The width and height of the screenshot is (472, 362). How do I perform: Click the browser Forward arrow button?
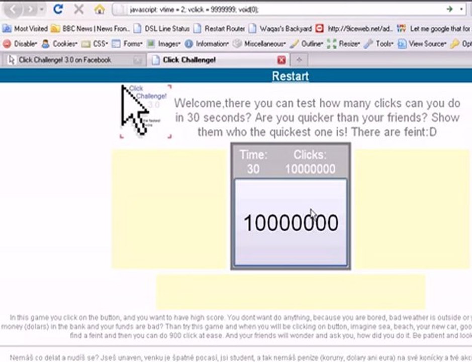[30, 10]
